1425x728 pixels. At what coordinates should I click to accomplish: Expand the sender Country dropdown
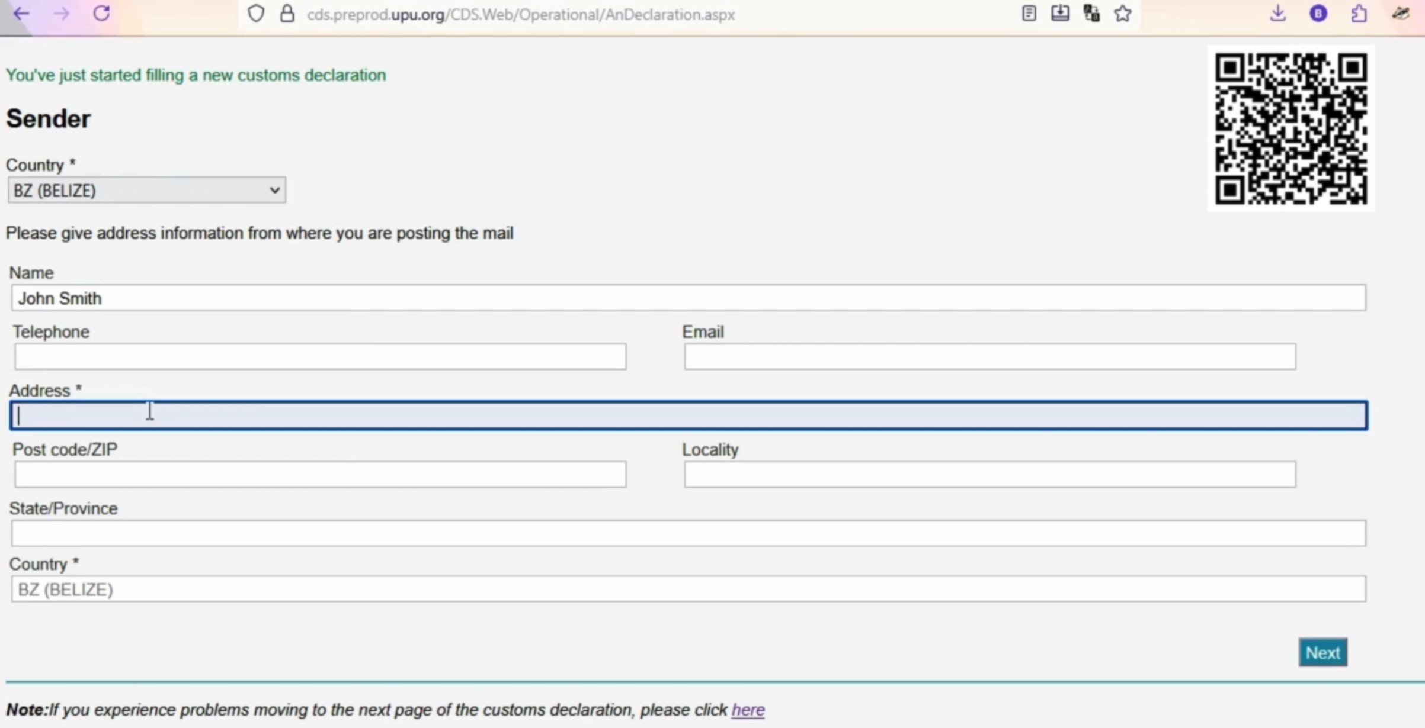pos(147,191)
